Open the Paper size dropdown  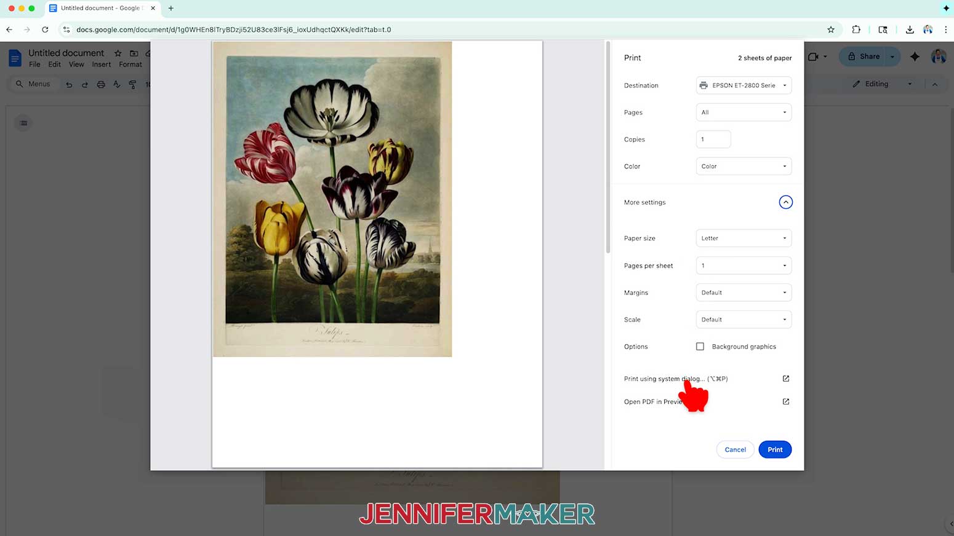(744, 238)
